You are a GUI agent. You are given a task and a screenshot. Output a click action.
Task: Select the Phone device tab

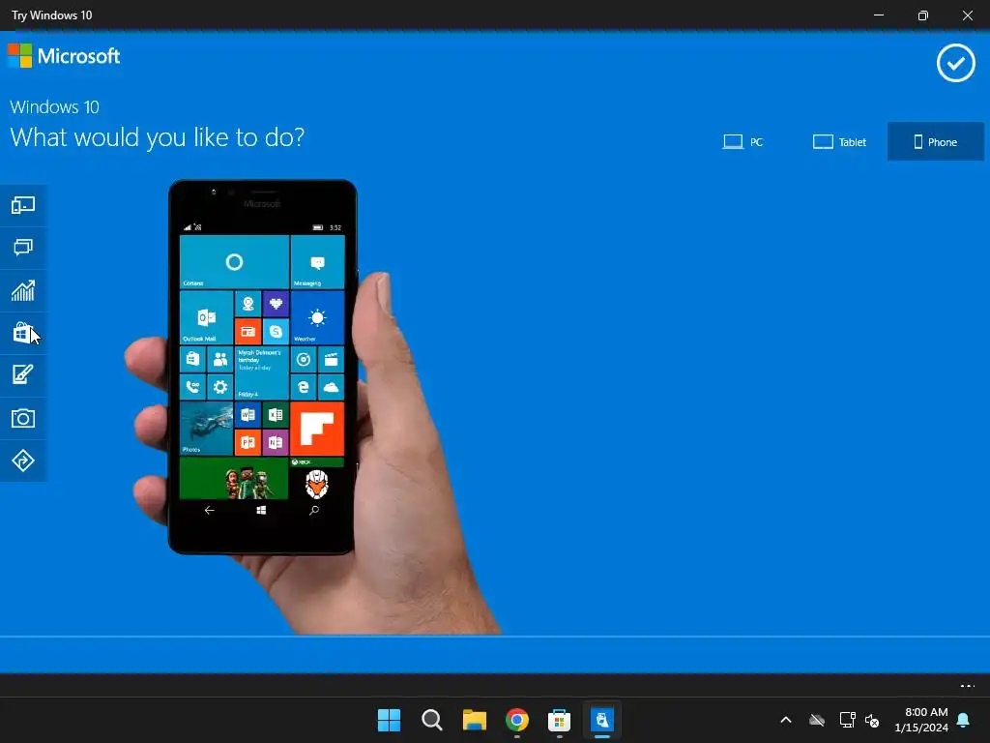coord(935,141)
